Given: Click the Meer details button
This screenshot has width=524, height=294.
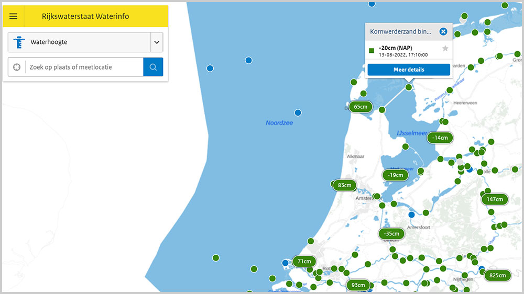Looking at the screenshot, I should coord(409,70).
